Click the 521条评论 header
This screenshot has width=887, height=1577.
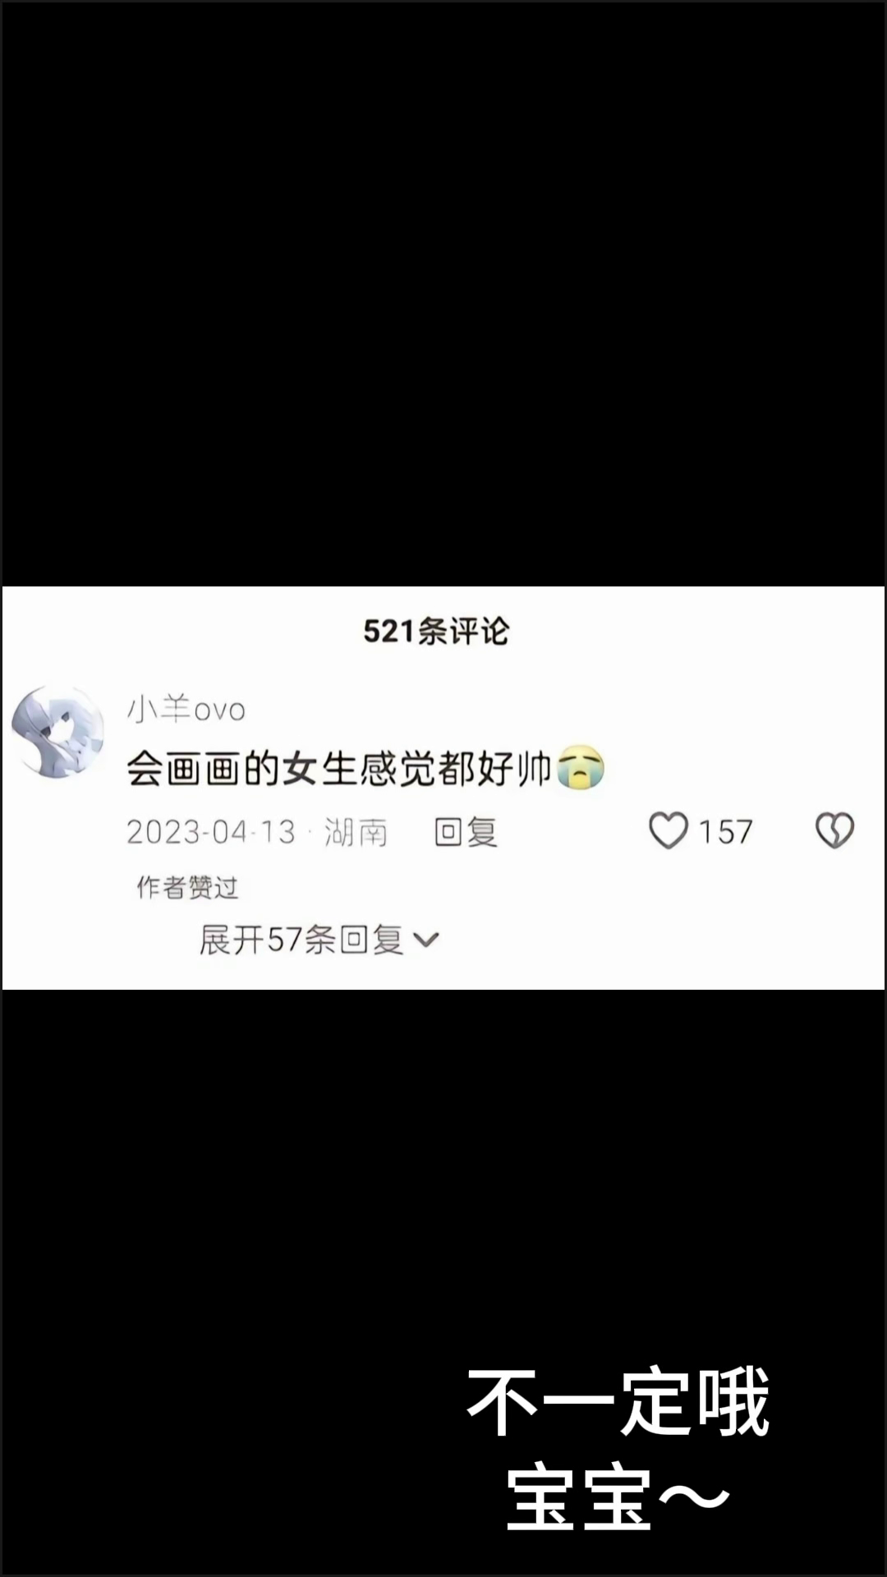point(436,631)
